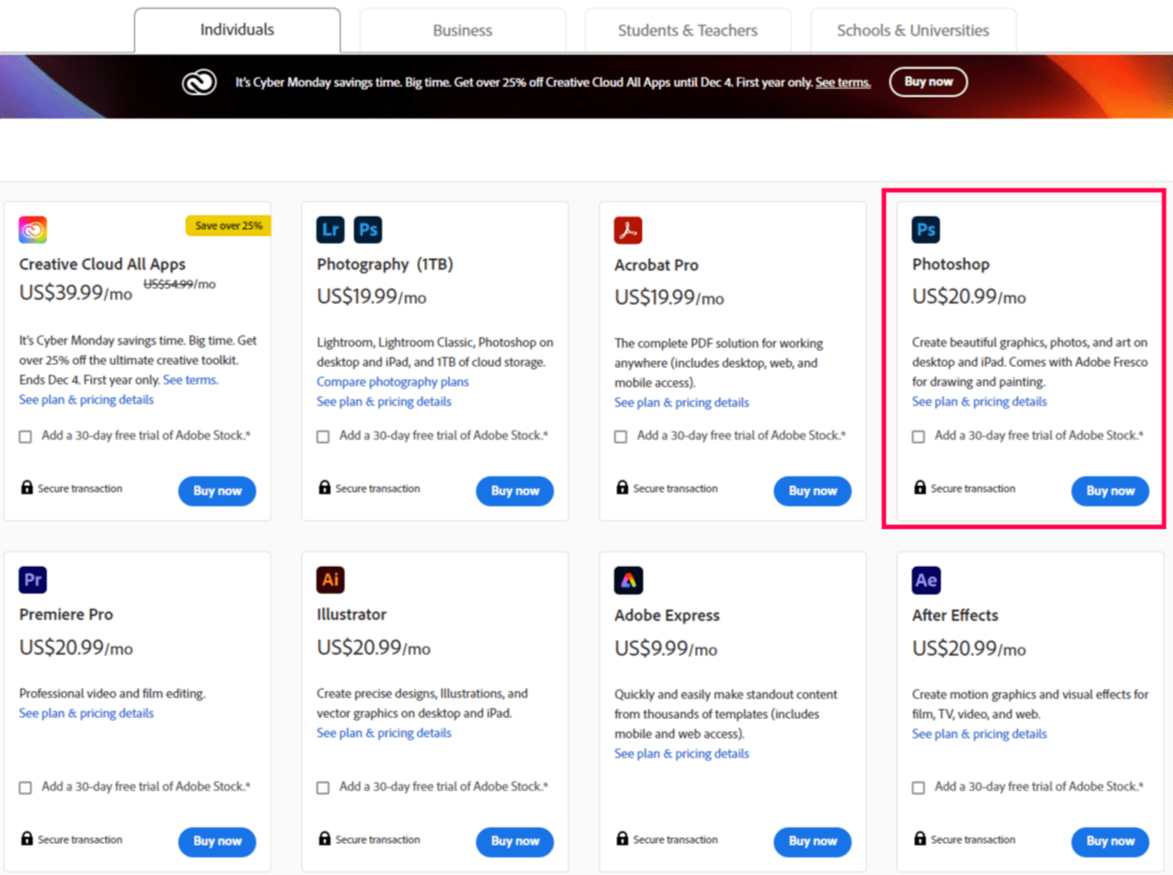Open See terms link in All Apps card
Image resolution: width=1173 pixels, height=875 pixels.
pyautogui.click(x=191, y=380)
